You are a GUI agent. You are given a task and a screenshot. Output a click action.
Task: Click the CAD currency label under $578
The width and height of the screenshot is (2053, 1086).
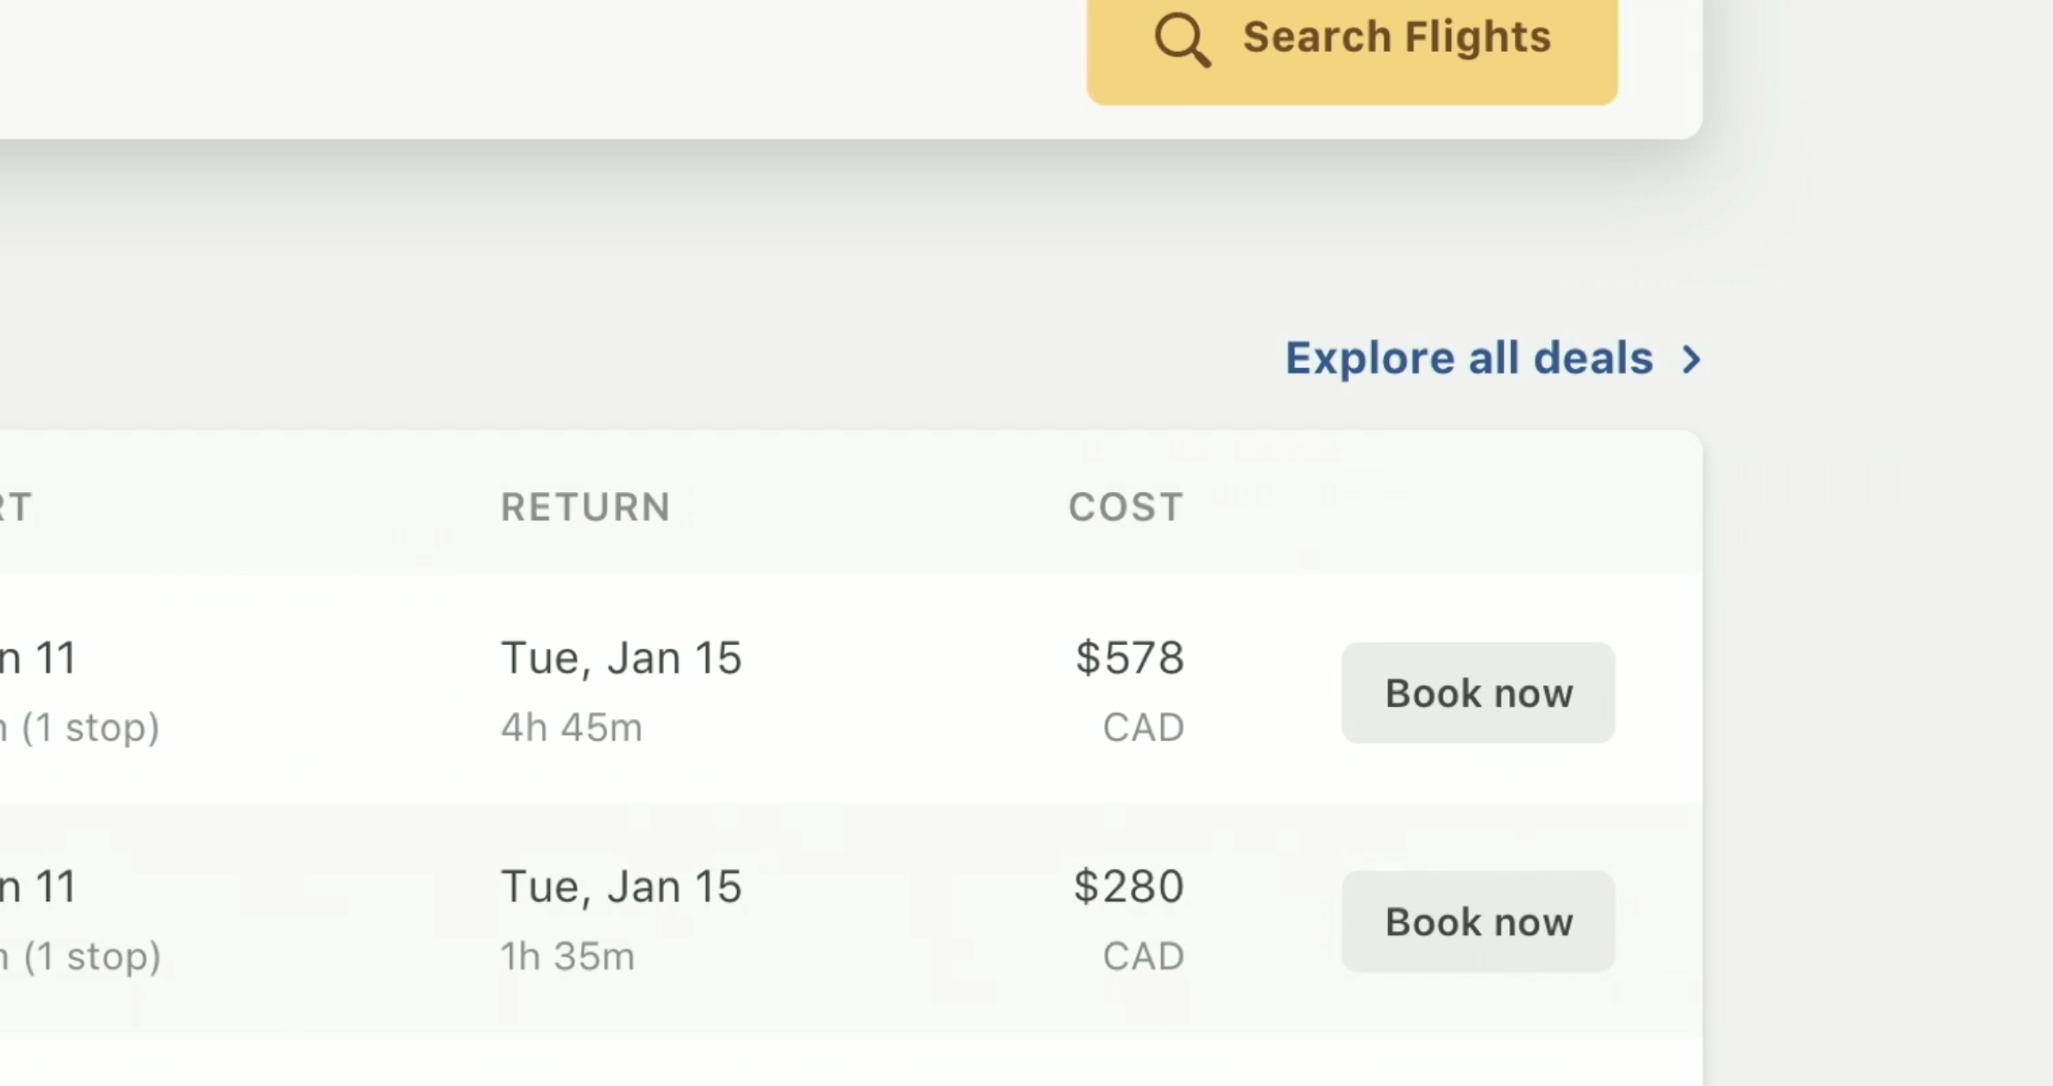tap(1143, 728)
